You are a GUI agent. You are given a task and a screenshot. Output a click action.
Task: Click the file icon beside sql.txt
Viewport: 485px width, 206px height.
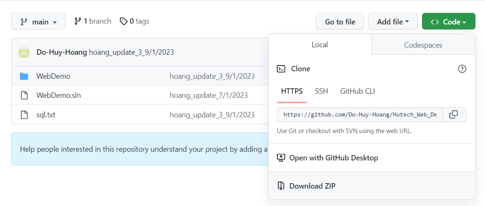(24, 115)
